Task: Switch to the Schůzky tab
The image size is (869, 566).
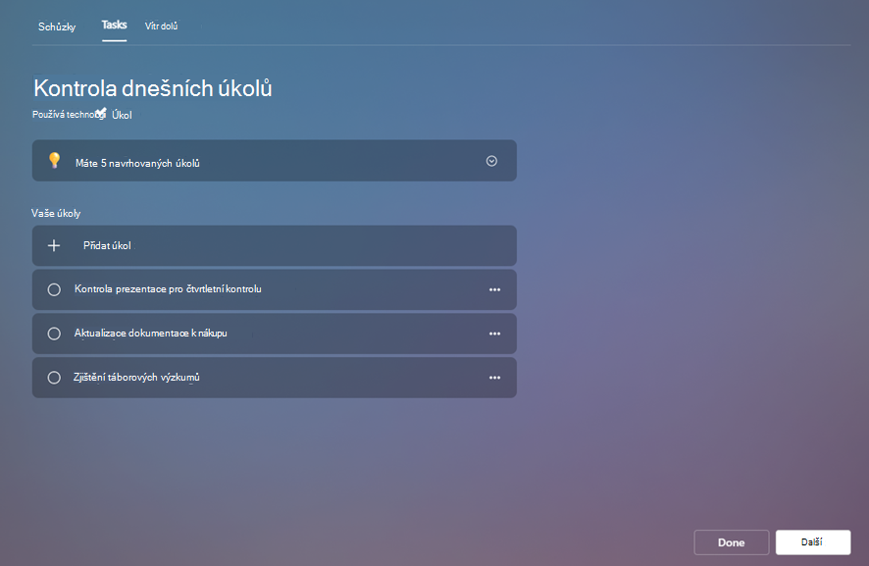Action: pyautogui.click(x=57, y=26)
